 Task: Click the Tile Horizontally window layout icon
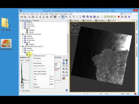(x=105, y=17)
